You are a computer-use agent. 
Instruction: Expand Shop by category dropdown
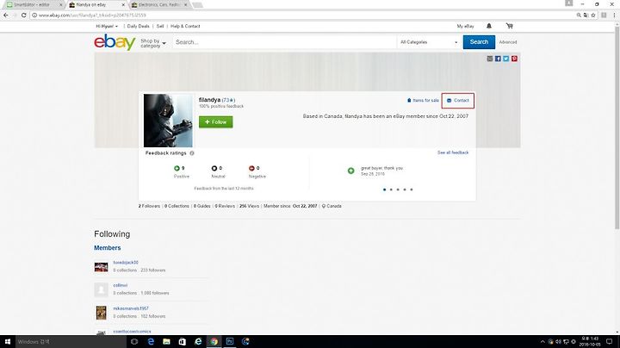point(153,43)
